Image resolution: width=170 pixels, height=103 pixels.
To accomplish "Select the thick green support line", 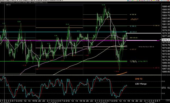I will 64,61.
